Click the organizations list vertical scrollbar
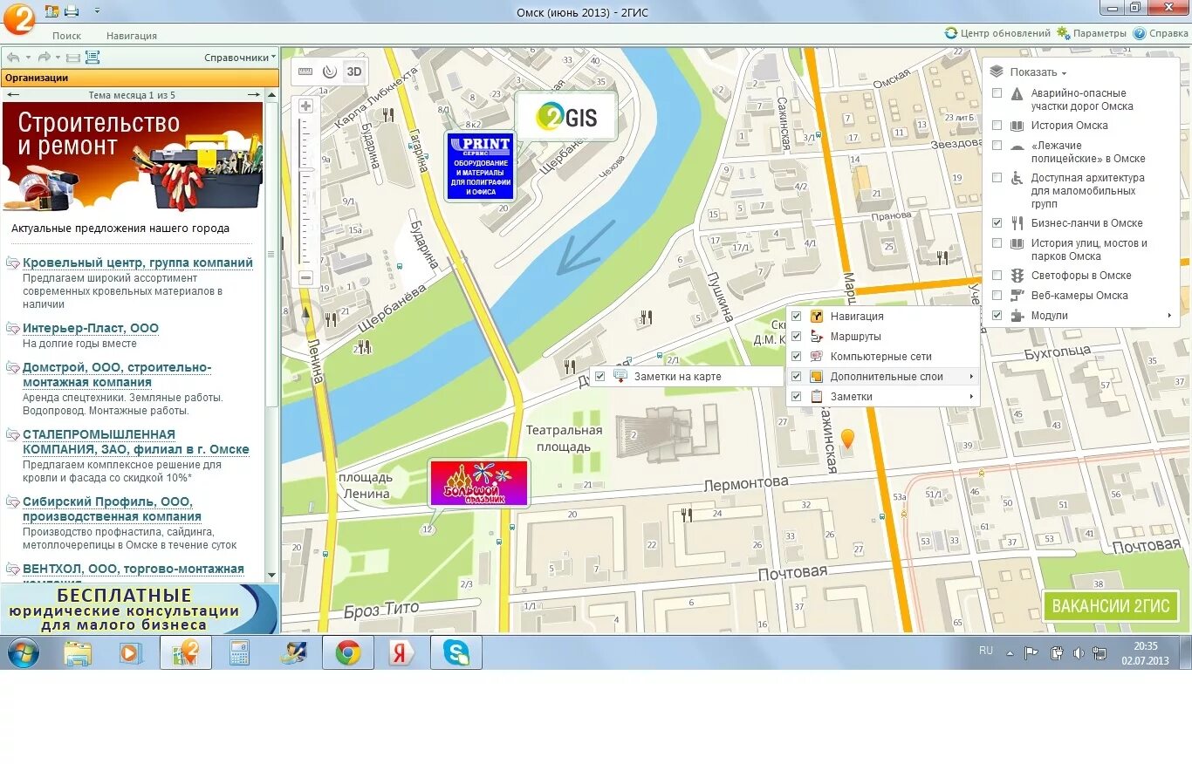Screen dimensions: 1192x764 point(271,255)
